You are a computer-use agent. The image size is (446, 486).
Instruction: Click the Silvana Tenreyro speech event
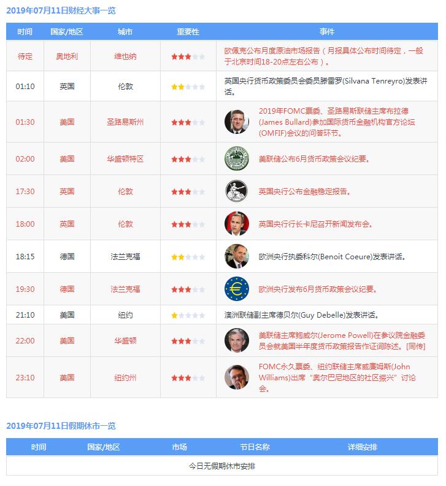click(x=326, y=86)
